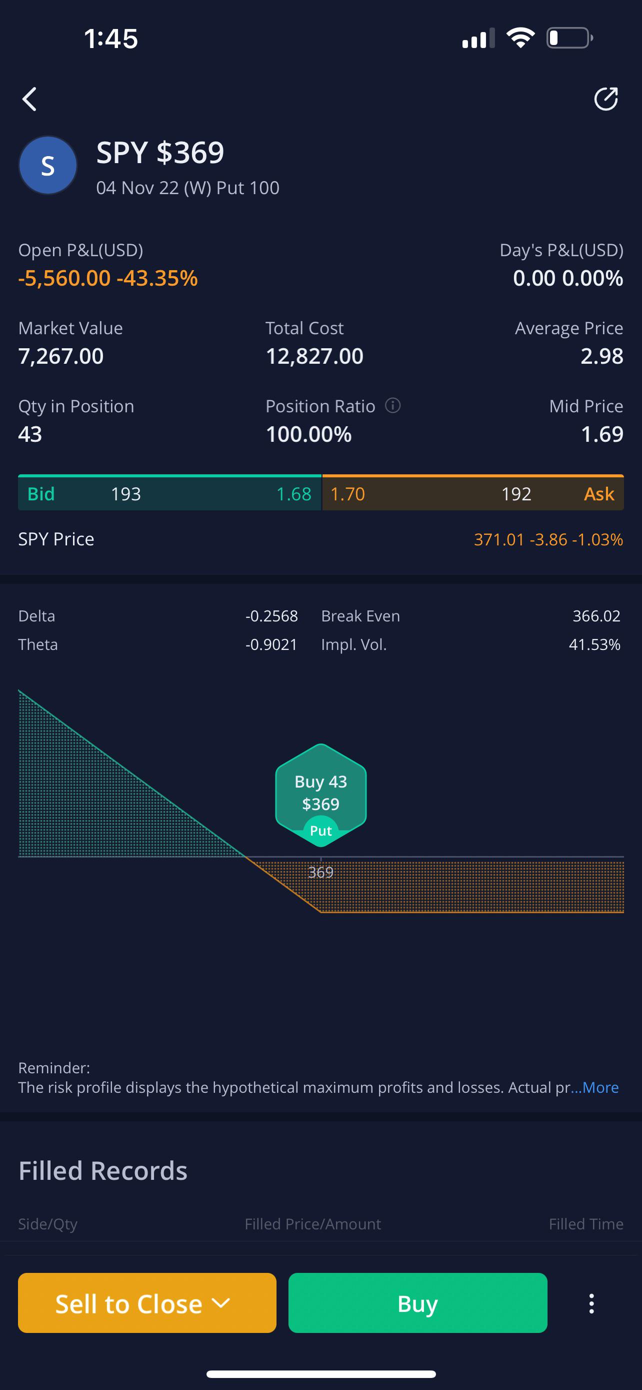Tap the 369 strike marker on chart
Image resolution: width=642 pixels, height=1390 pixels.
[320, 872]
